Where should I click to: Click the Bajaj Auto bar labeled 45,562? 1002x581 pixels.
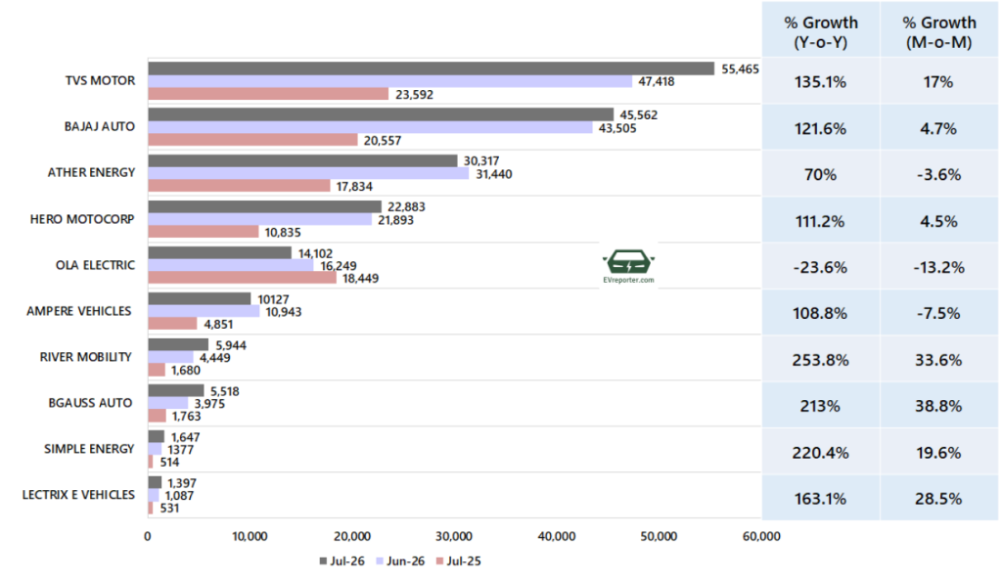(381, 114)
